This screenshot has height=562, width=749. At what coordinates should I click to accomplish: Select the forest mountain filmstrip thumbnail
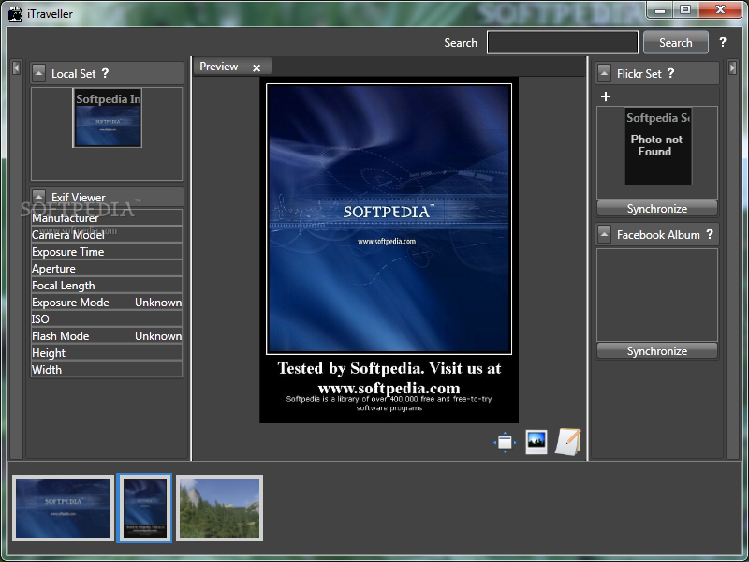[x=219, y=508]
